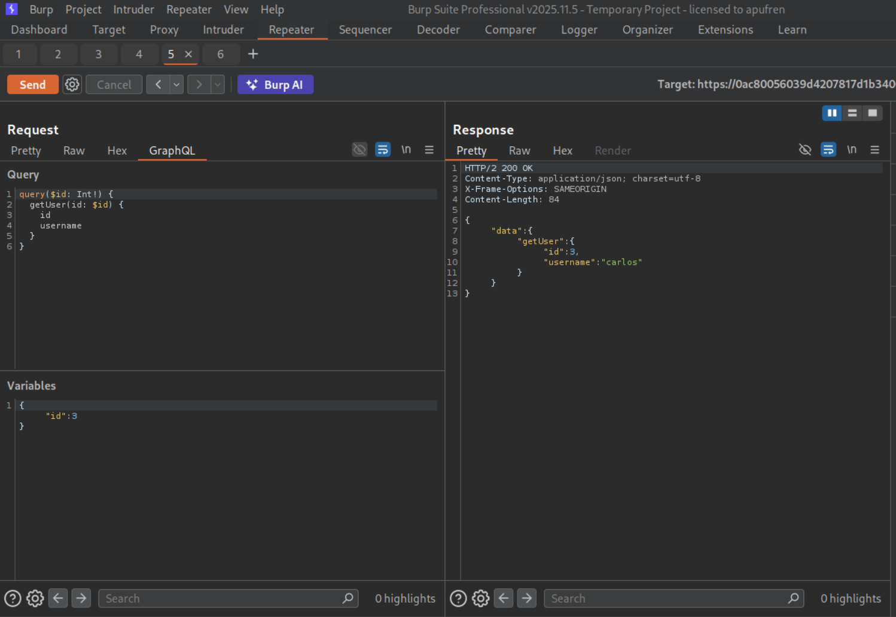Switch Request view to Raw tab
The height and width of the screenshot is (617, 896).
pyautogui.click(x=74, y=151)
